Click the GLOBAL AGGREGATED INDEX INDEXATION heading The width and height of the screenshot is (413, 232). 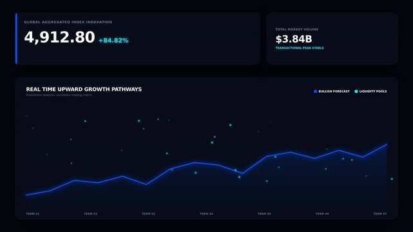click(x=68, y=22)
